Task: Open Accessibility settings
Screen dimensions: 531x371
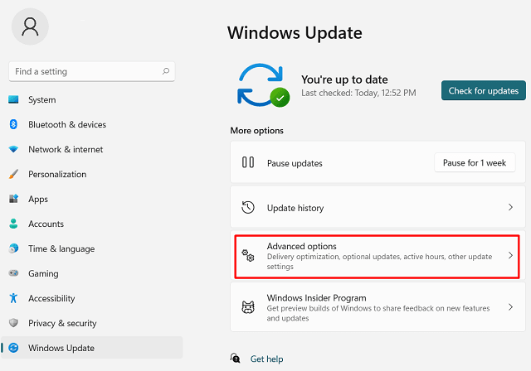Action: [x=91, y=298]
